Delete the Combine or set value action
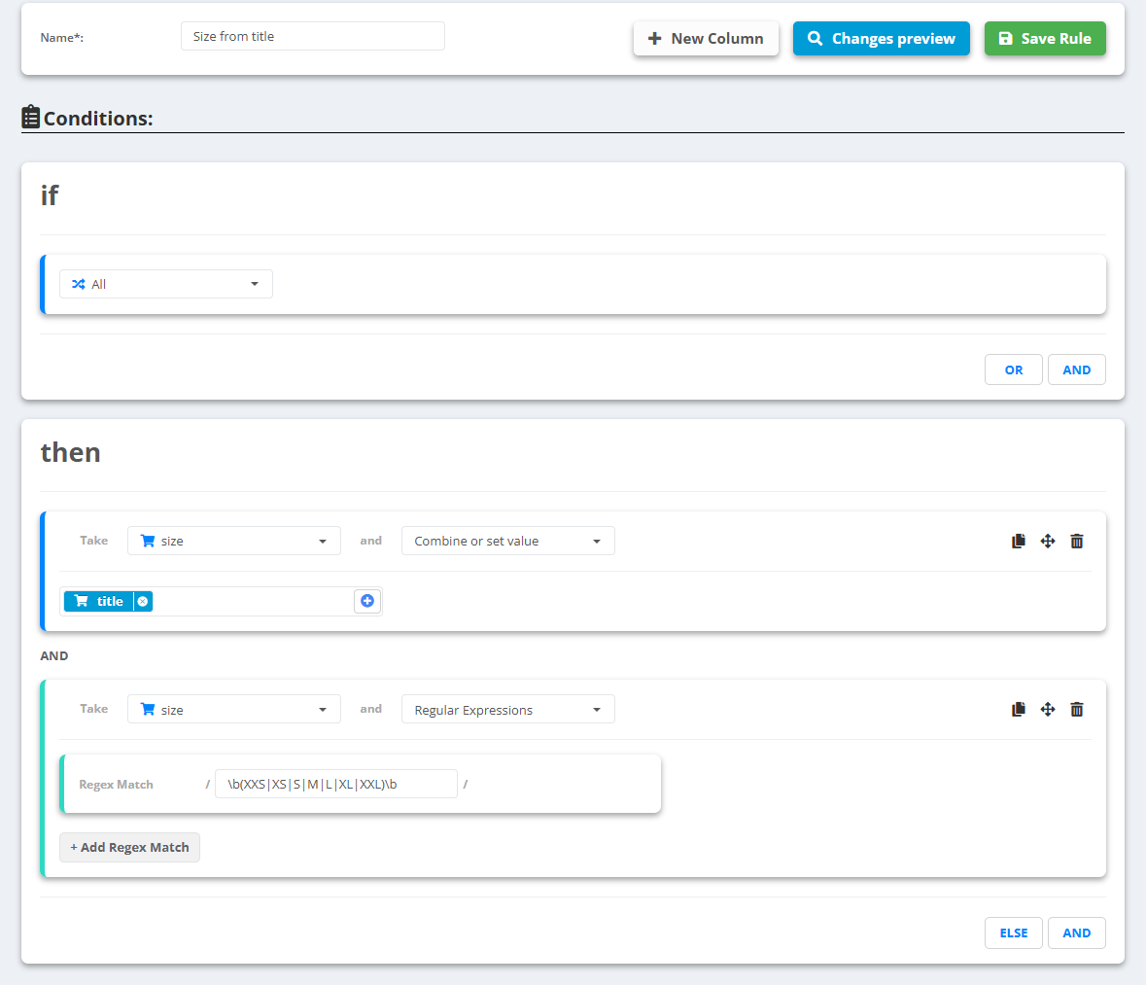This screenshot has width=1146, height=985. tap(1077, 542)
